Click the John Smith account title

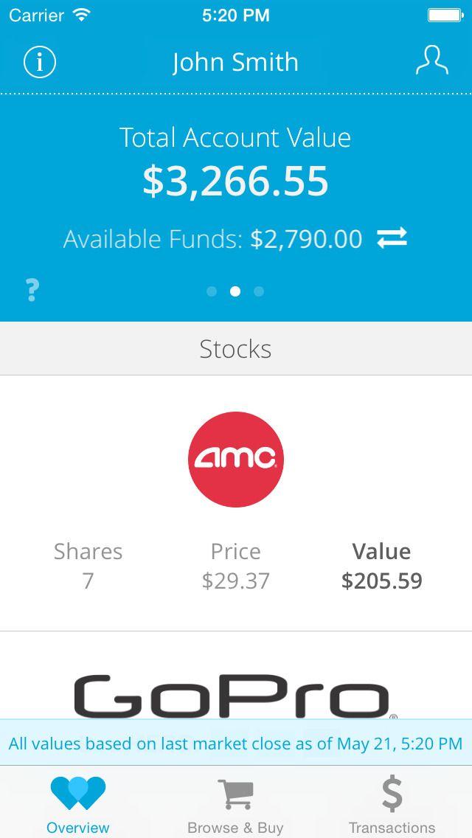pyautogui.click(x=235, y=62)
